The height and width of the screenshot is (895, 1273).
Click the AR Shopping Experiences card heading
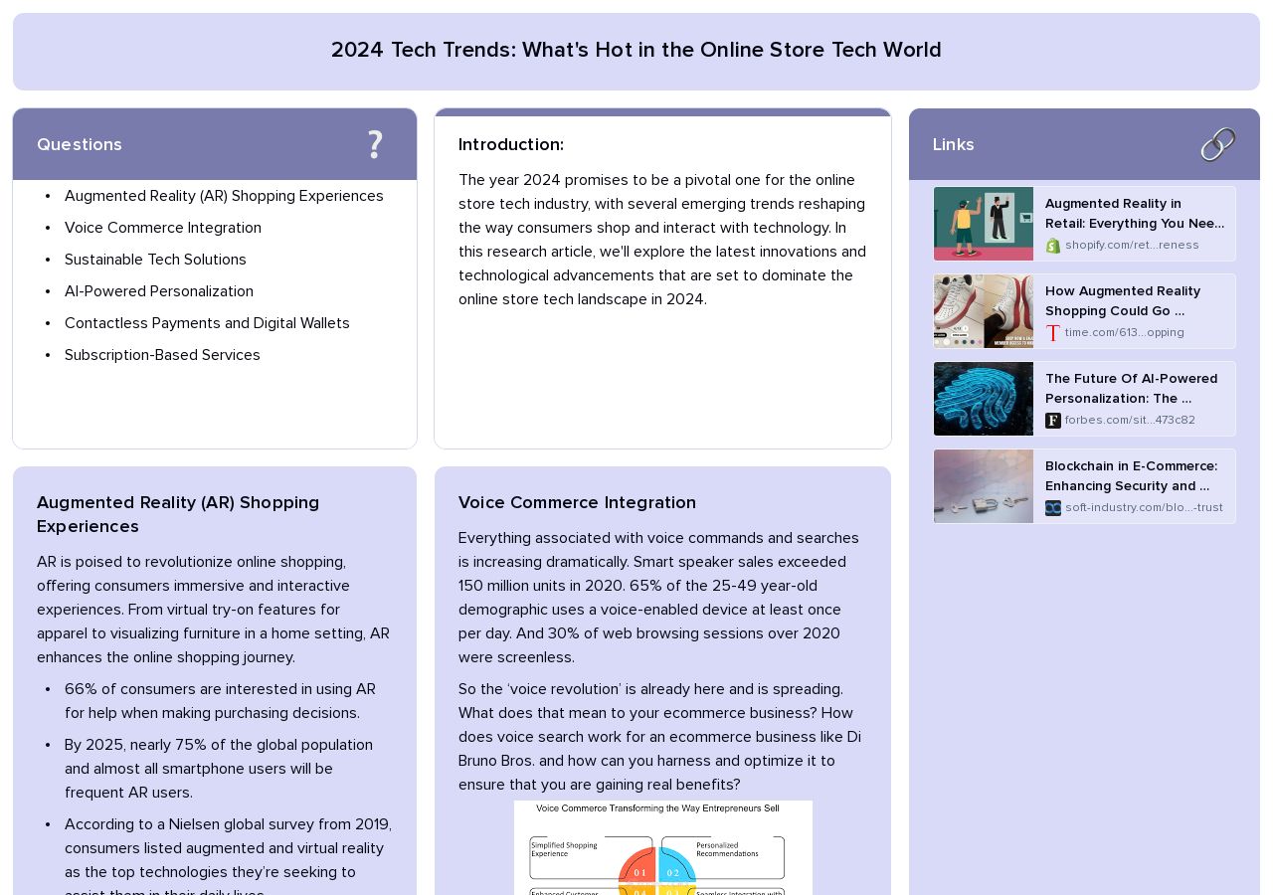coord(178,514)
